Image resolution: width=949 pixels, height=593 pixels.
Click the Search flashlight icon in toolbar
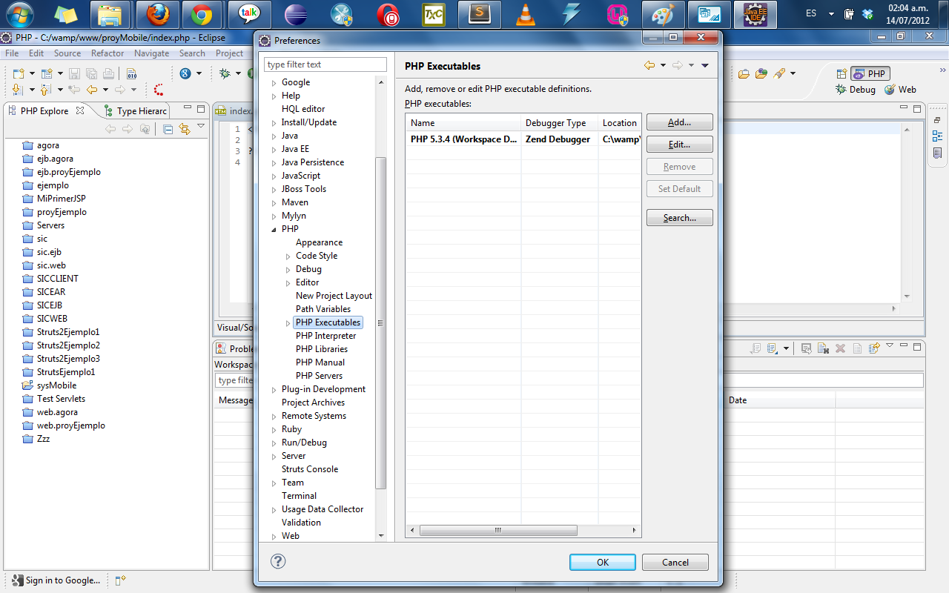pyautogui.click(x=779, y=73)
